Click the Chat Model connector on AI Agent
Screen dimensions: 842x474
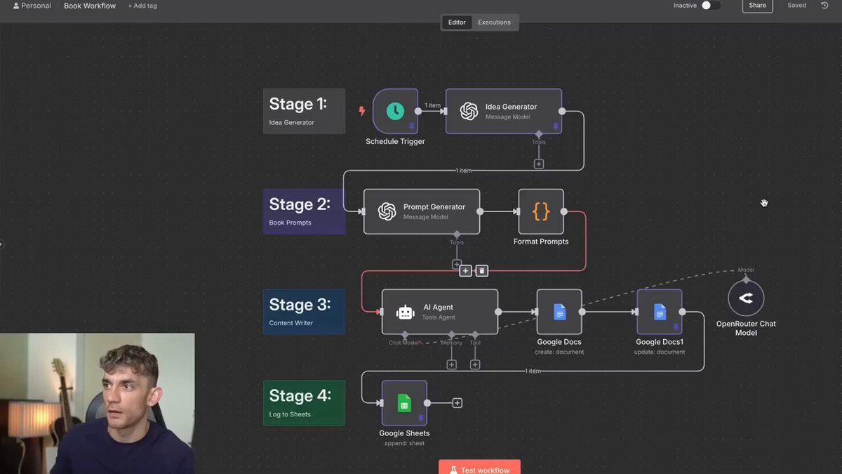pyautogui.click(x=405, y=334)
